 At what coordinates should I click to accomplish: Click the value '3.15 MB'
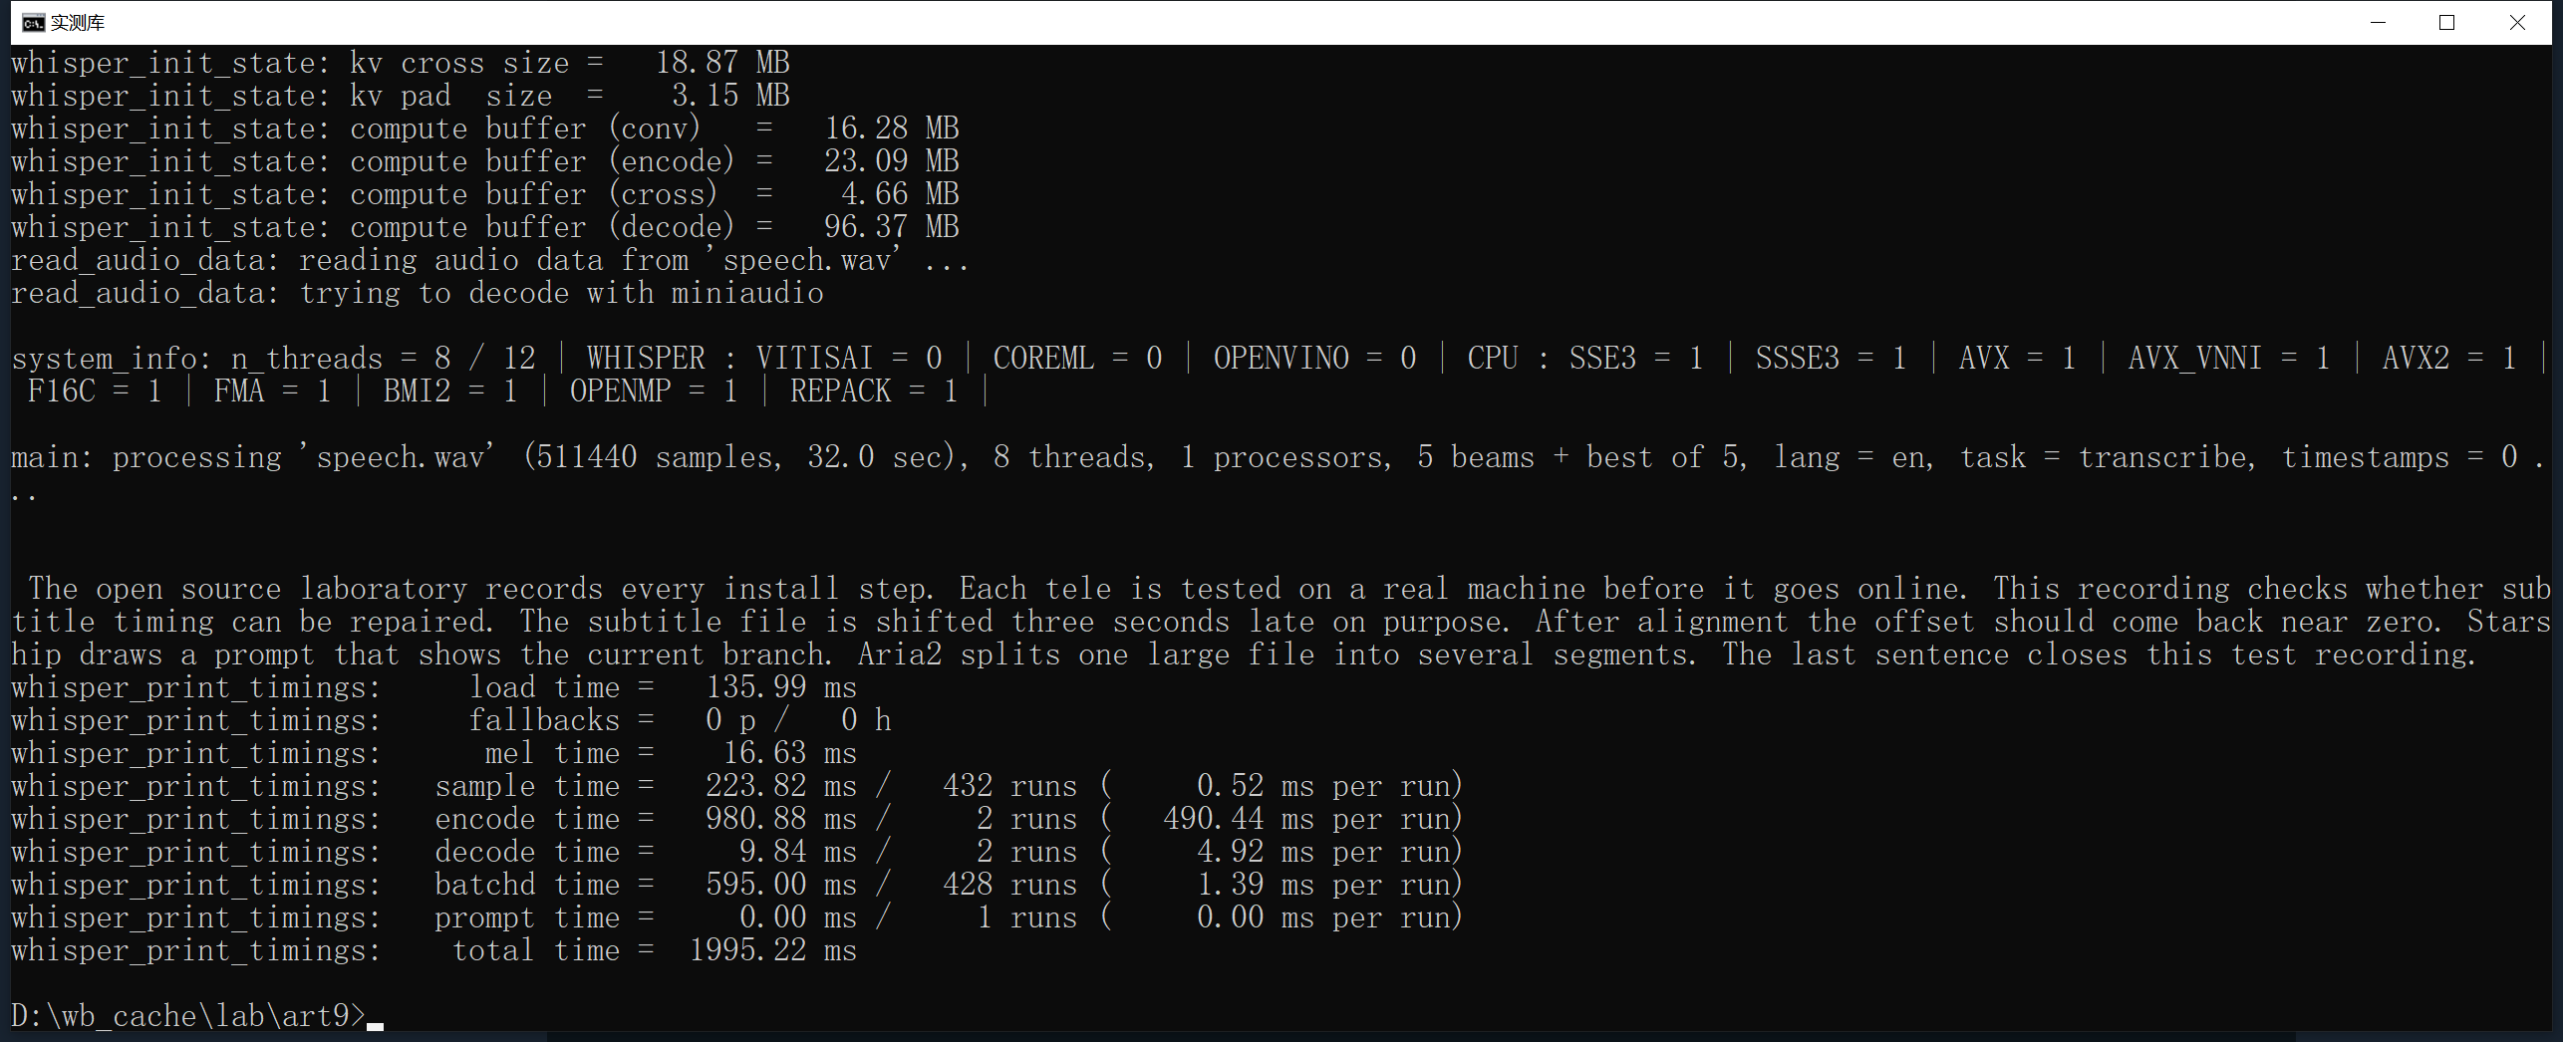(x=730, y=96)
